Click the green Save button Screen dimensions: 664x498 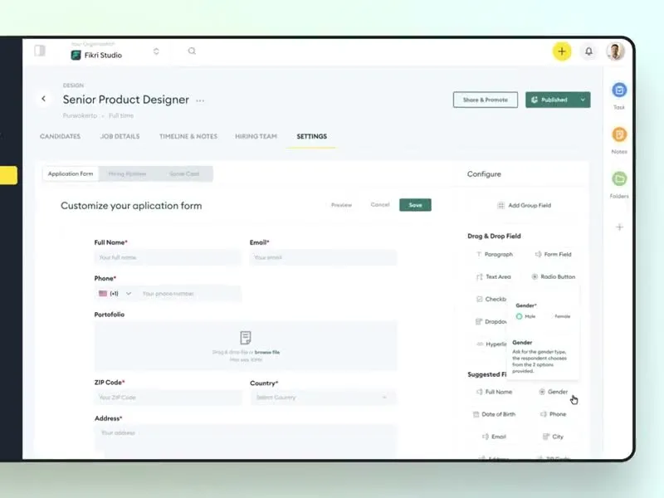tap(415, 205)
